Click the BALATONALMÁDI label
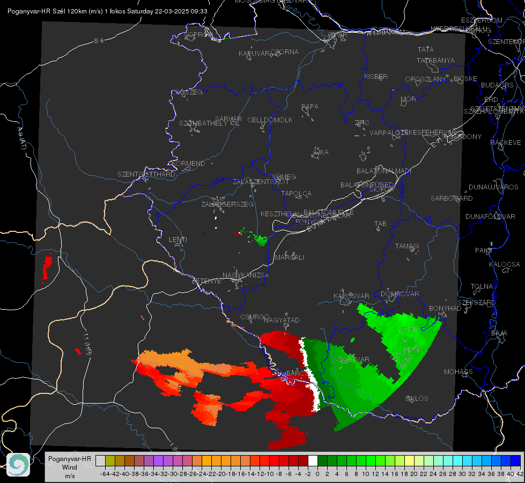The image size is (525, 483). coord(384,171)
